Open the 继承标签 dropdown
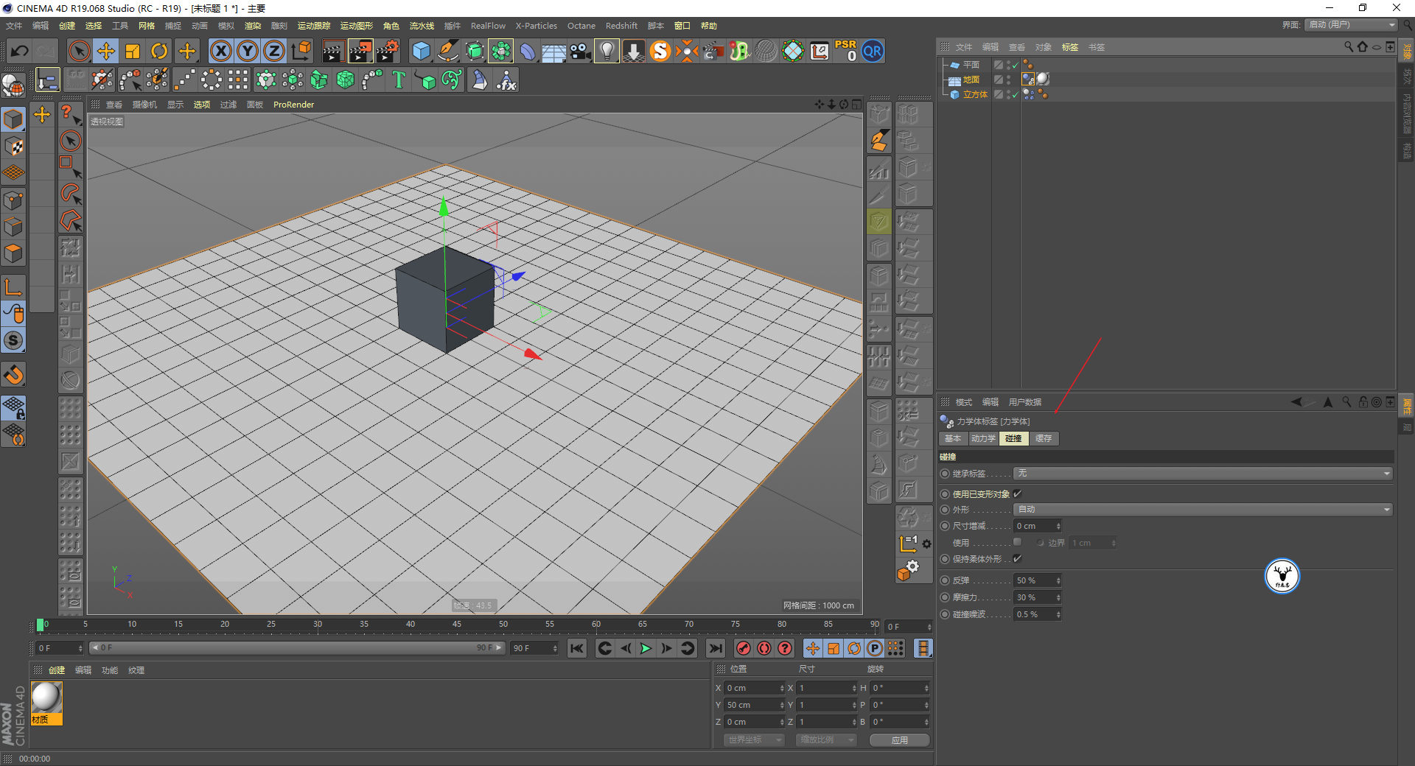Viewport: 1415px width, 766px height. [1203, 474]
